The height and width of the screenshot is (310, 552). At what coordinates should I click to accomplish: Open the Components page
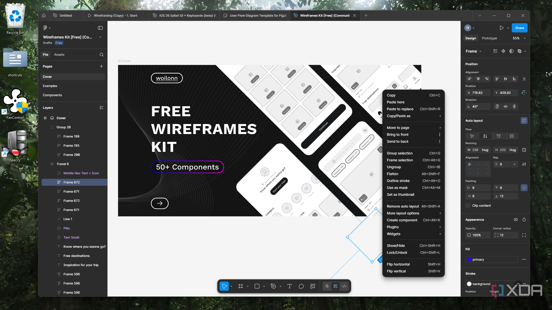pos(73,95)
